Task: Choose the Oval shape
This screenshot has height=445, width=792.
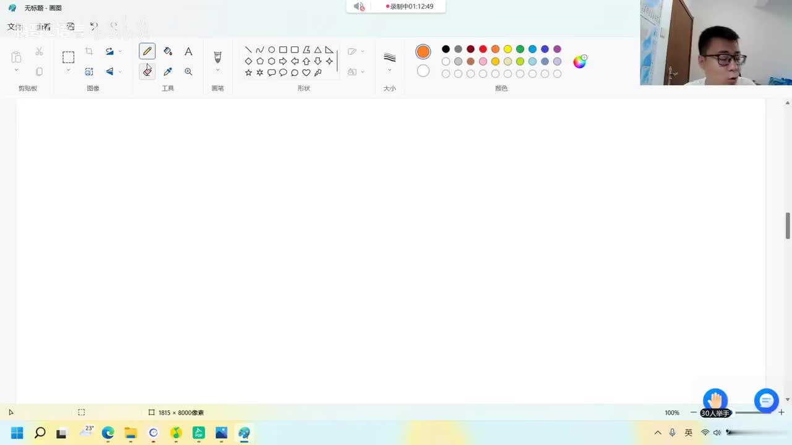Action: click(271, 50)
